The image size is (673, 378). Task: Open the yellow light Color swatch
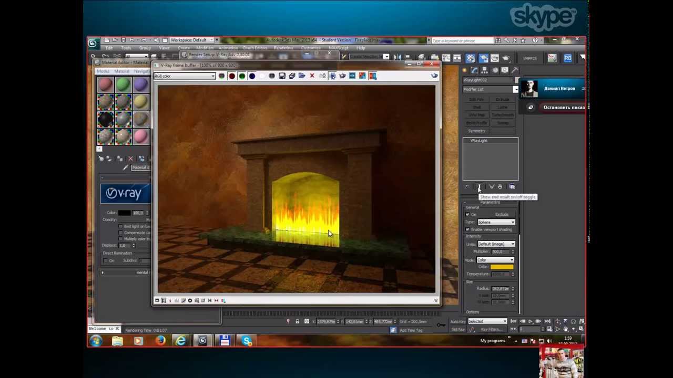click(502, 267)
